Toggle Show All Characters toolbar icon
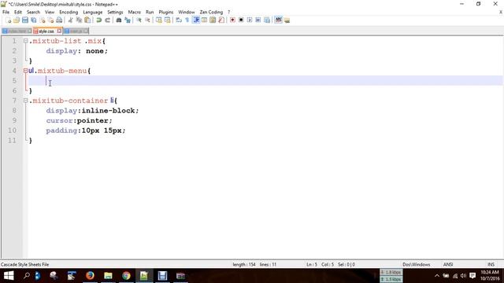The image size is (504, 283). [187, 20]
